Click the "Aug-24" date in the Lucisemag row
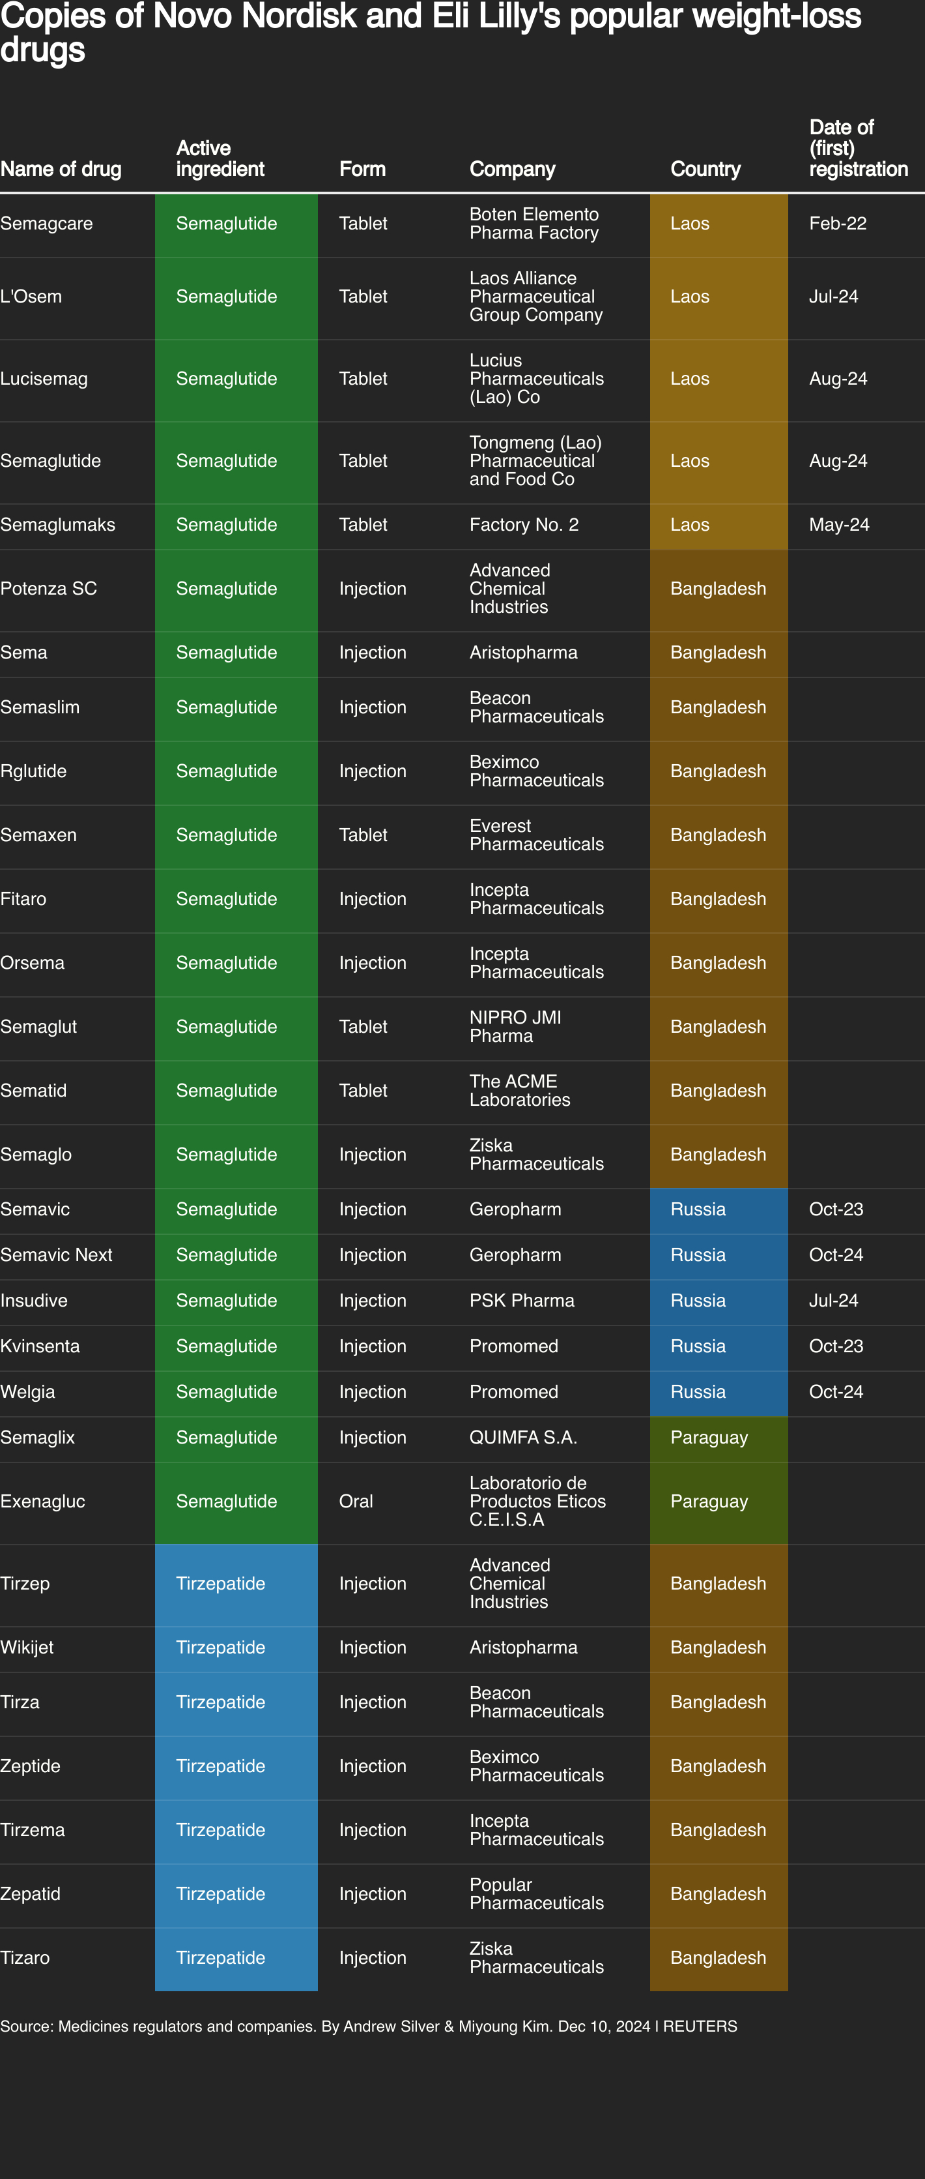This screenshot has height=2179, width=925. (x=838, y=379)
